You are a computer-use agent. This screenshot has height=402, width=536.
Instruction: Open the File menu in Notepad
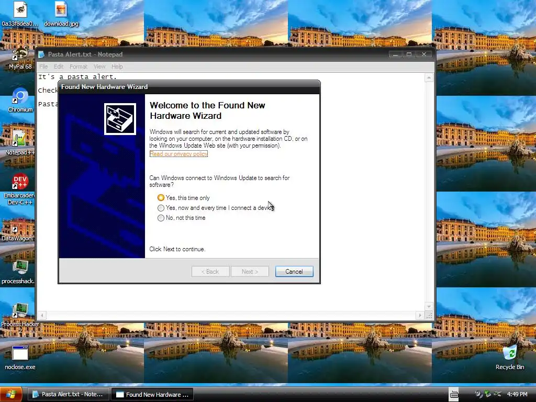coord(43,66)
